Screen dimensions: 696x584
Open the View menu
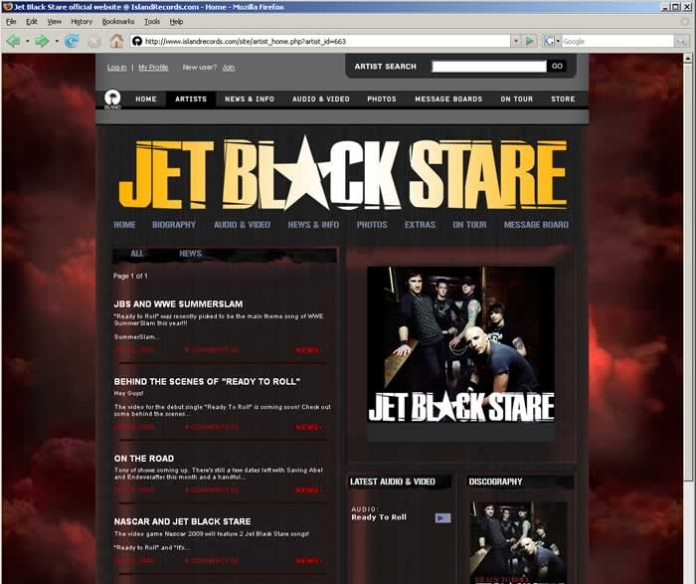tap(54, 21)
